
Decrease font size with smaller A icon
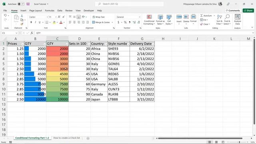point(64,17)
